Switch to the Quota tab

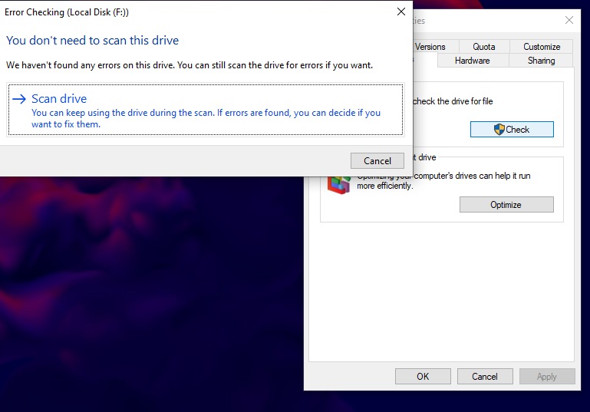click(x=483, y=47)
